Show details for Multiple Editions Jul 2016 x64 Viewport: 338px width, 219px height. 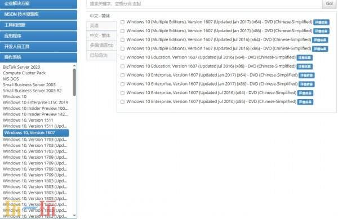pos(320,40)
